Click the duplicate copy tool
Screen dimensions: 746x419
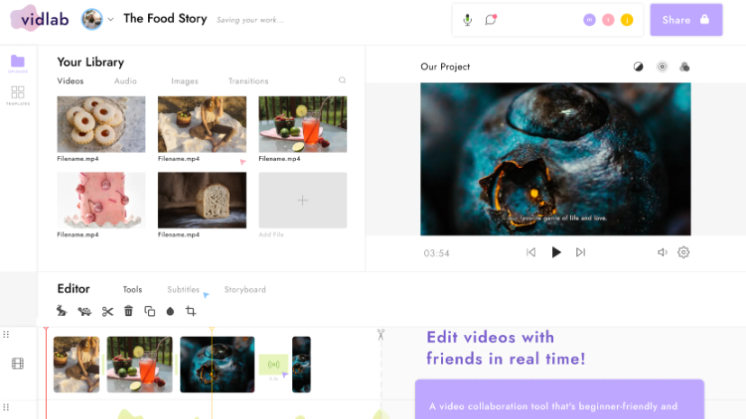pyautogui.click(x=150, y=311)
